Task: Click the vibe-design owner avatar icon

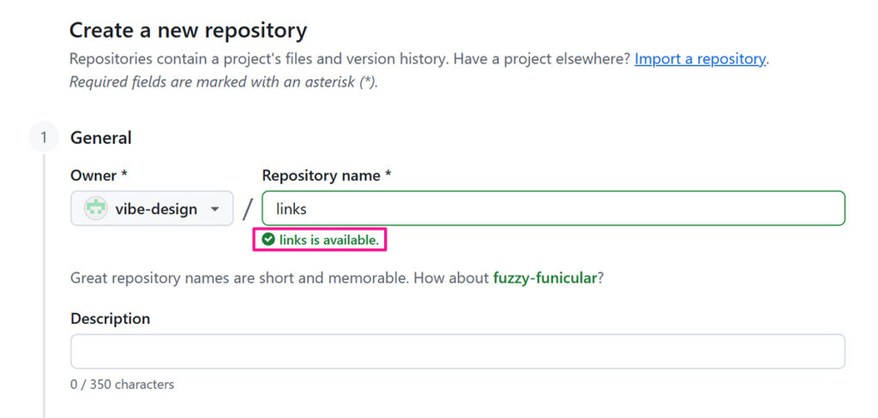Action: click(95, 208)
